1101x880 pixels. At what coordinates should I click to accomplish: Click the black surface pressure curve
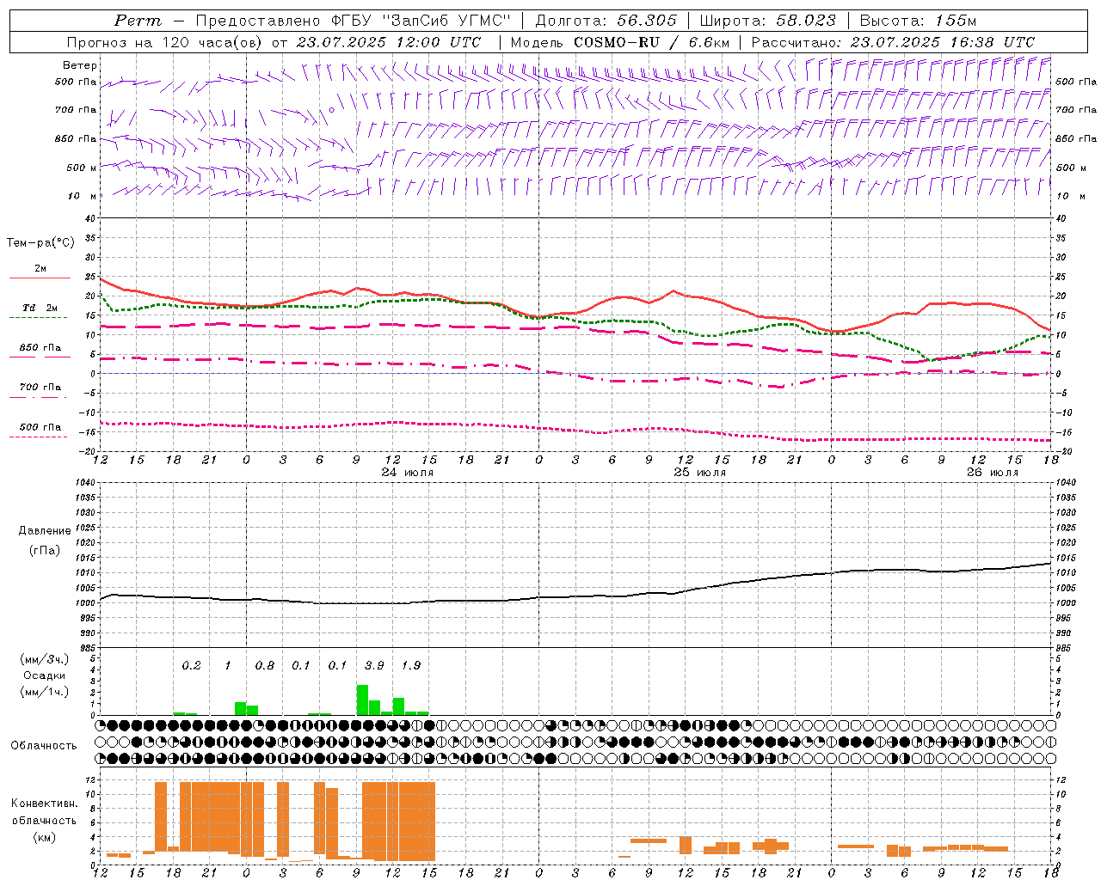pyautogui.click(x=576, y=596)
